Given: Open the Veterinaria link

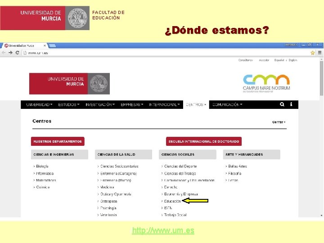Looking at the screenshot, I should [x=108, y=215].
